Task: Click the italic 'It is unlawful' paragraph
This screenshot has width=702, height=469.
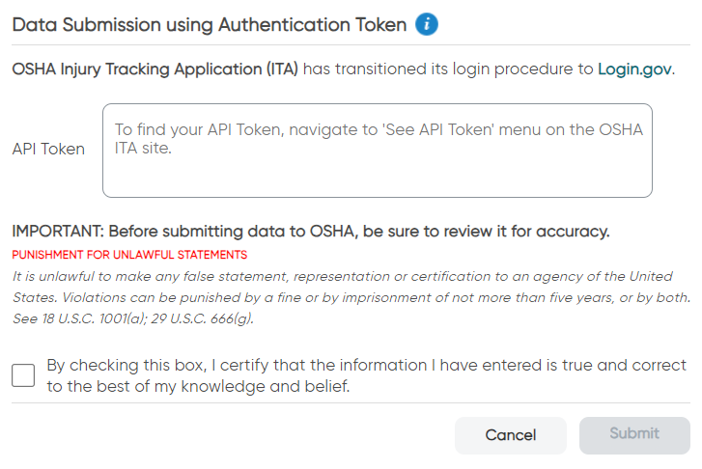Action: 351,297
